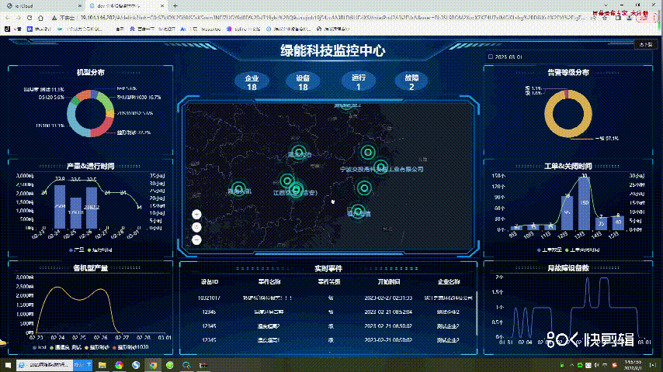Click the middle map control button
Image resolution: width=663 pixels, height=372 pixels.
coord(196,227)
